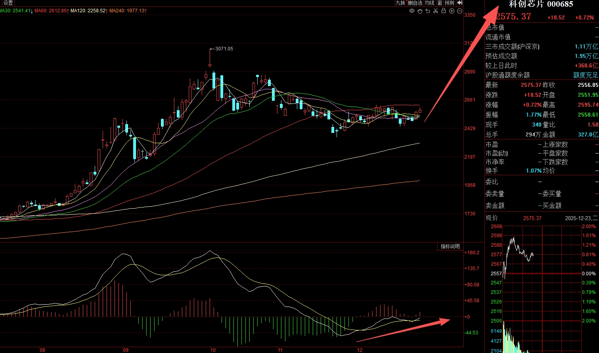The image size is (599, 353).
Task: Click the 预估成交额 value 1.95万亿
Action: pos(586,56)
